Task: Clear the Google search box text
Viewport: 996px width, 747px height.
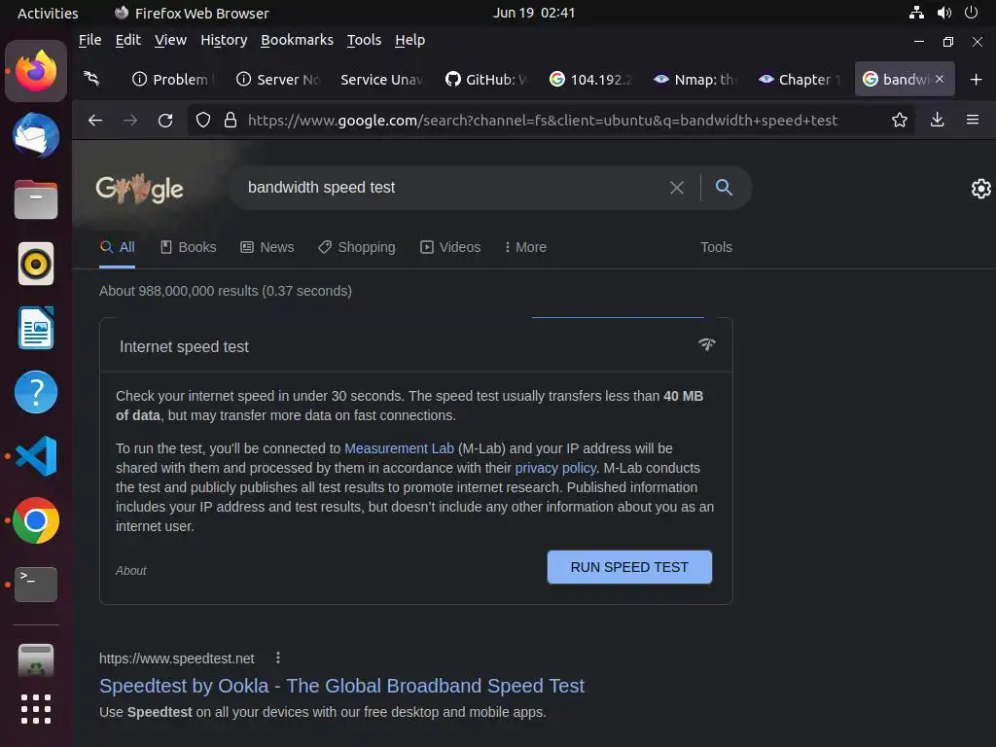Action: click(x=677, y=188)
